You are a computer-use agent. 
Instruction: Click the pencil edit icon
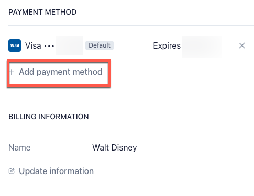point(12,171)
